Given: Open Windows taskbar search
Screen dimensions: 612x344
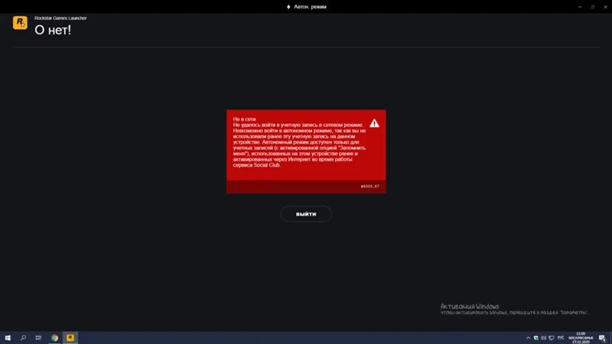Looking at the screenshot, I should pyautogui.click(x=23, y=338).
